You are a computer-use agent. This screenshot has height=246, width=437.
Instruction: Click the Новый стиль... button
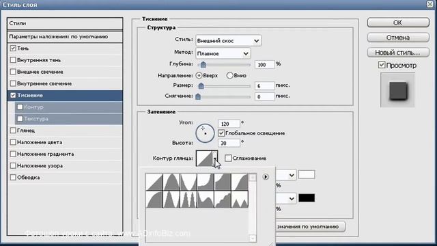click(x=398, y=53)
